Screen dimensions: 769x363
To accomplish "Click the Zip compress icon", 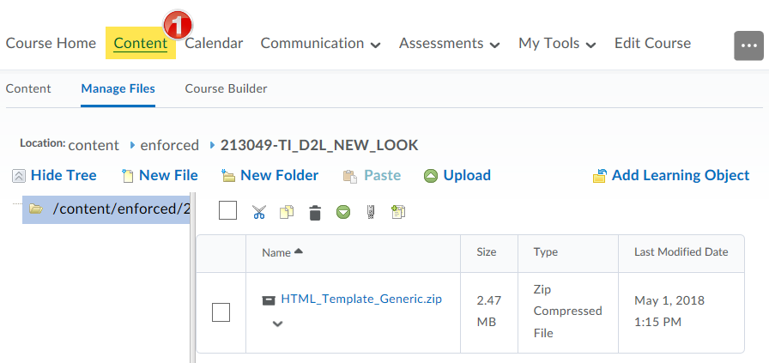I will click(371, 212).
